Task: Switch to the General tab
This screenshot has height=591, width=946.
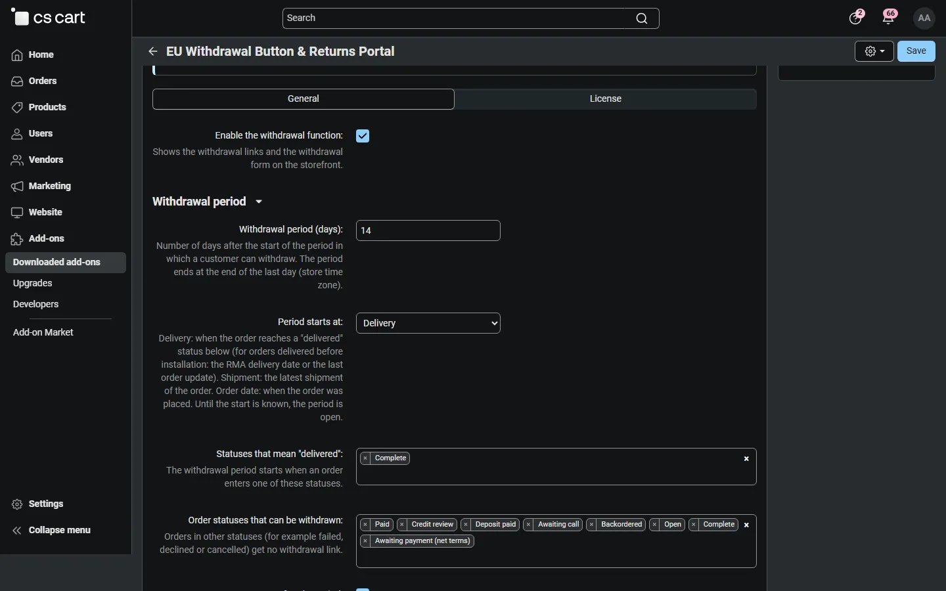Action: tap(304, 99)
